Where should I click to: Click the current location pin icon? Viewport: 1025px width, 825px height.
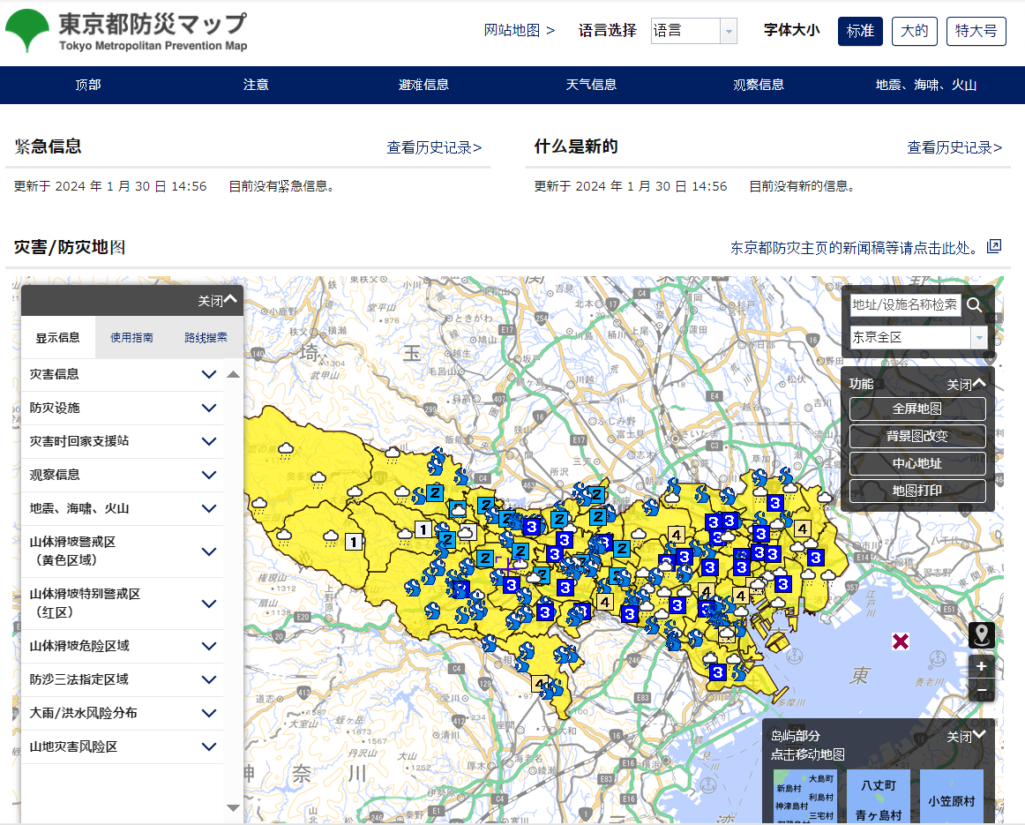coord(981,634)
